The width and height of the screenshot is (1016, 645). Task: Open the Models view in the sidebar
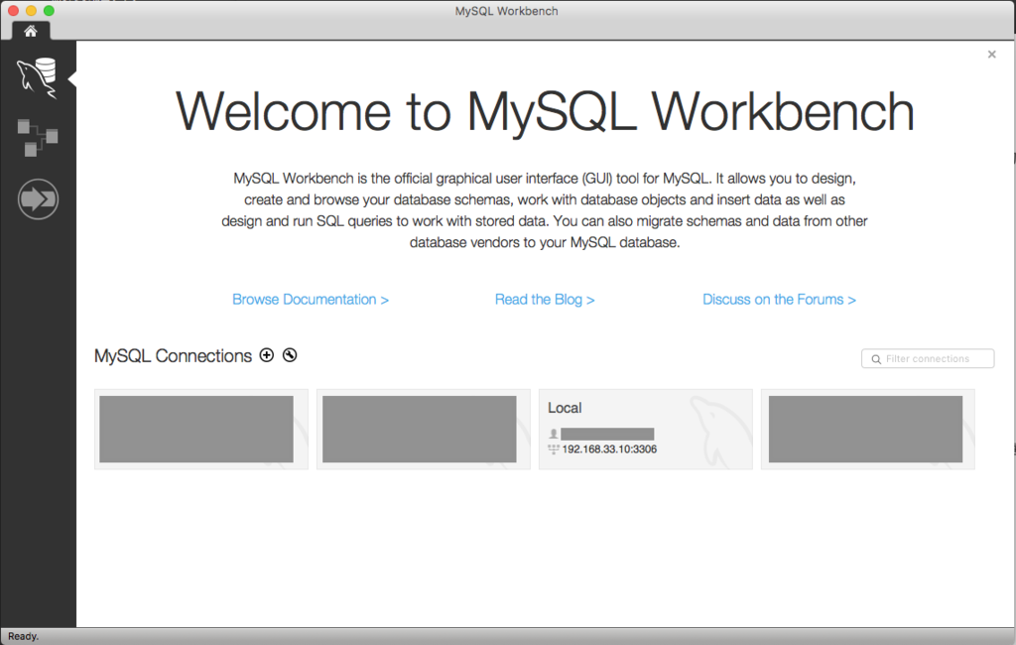click(38, 137)
